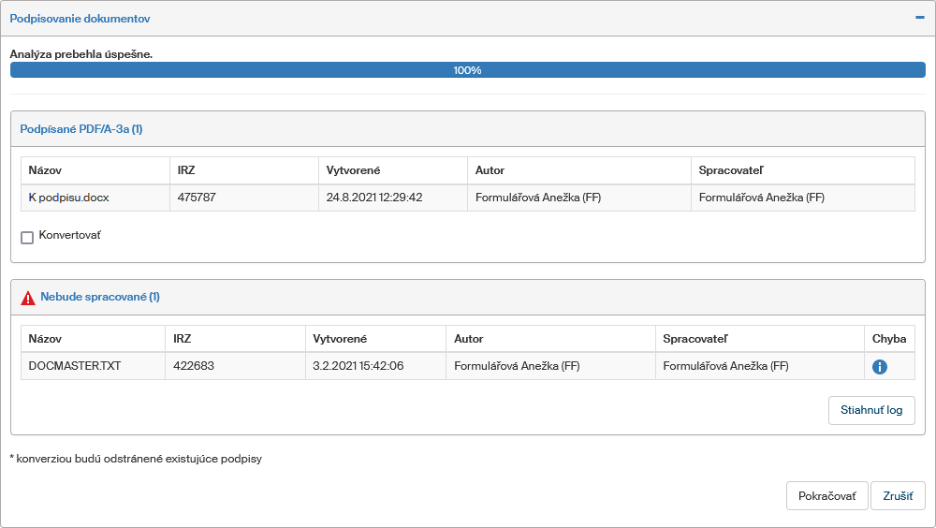This screenshot has height=528, width=936.
Task: Open the Podpísané PDF/A-3a (1) section header
Action: click(81, 129)
